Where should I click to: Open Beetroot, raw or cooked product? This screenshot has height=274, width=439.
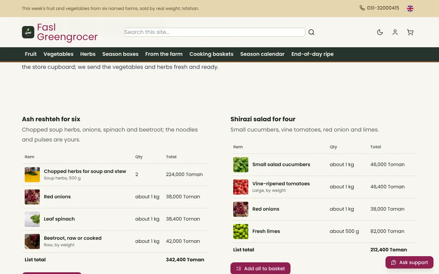(73, 238)
